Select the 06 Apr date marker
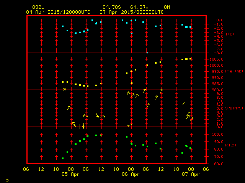245x183 pixels. pos(131,174)
